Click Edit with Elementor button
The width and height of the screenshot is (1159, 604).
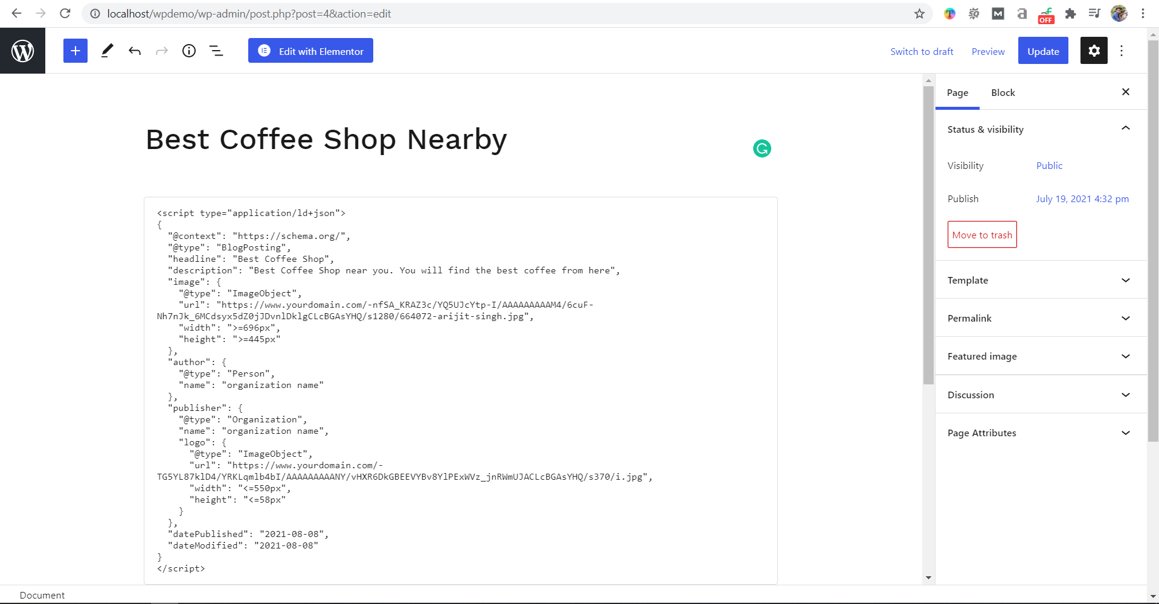point(310,51)
